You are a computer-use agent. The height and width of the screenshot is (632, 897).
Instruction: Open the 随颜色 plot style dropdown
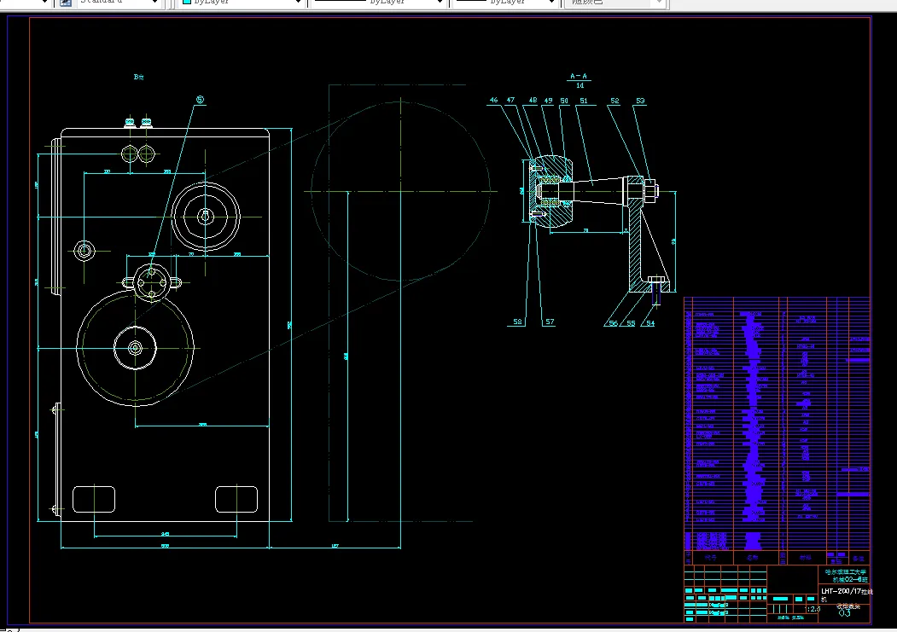click(x=615, y=3)
